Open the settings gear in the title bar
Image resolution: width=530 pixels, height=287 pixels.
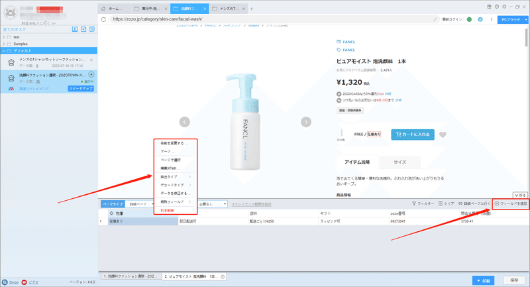[504, 7]
